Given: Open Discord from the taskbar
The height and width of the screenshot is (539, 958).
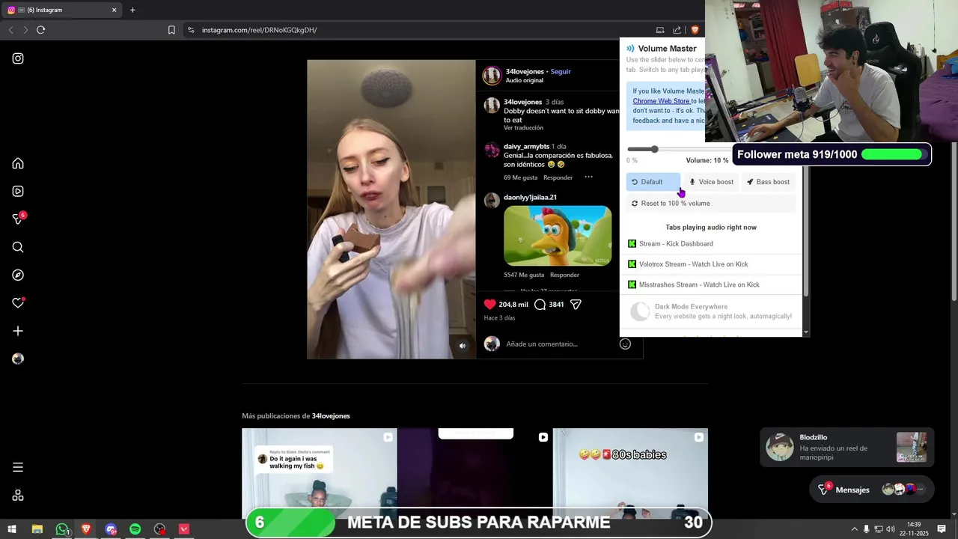Looking at the screenshot, I should [x=111, y=529].
